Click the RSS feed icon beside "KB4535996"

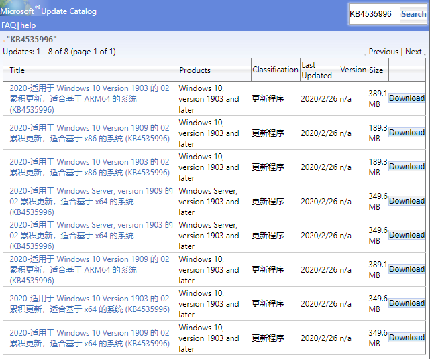click(x=4, y=41)
